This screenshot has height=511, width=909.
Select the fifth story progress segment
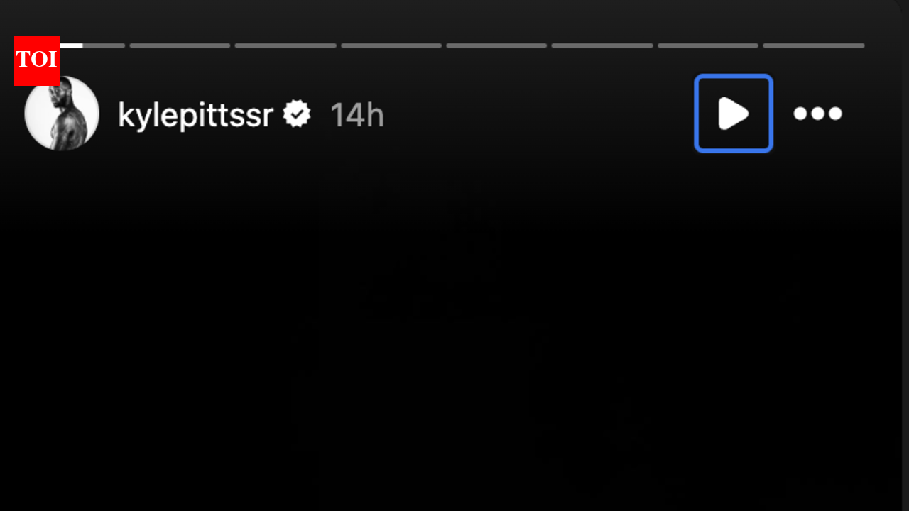tap(496, 45)
